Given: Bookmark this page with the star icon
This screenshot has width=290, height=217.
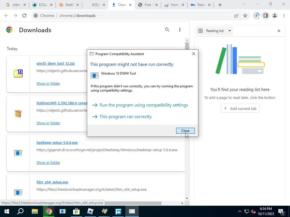Looking at the screenshot, I should click(245, 16).
